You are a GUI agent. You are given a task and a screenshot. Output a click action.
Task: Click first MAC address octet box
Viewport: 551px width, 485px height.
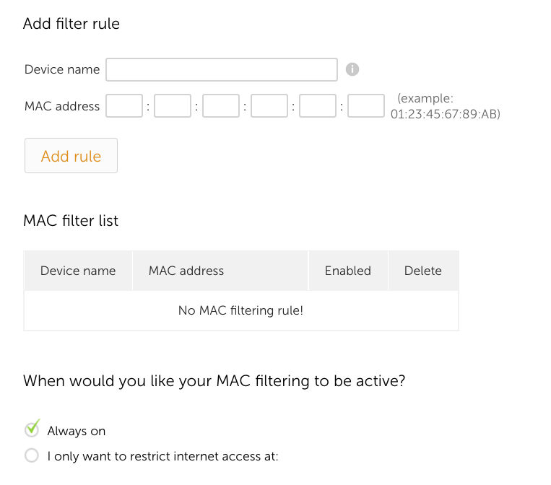(124, 105)
